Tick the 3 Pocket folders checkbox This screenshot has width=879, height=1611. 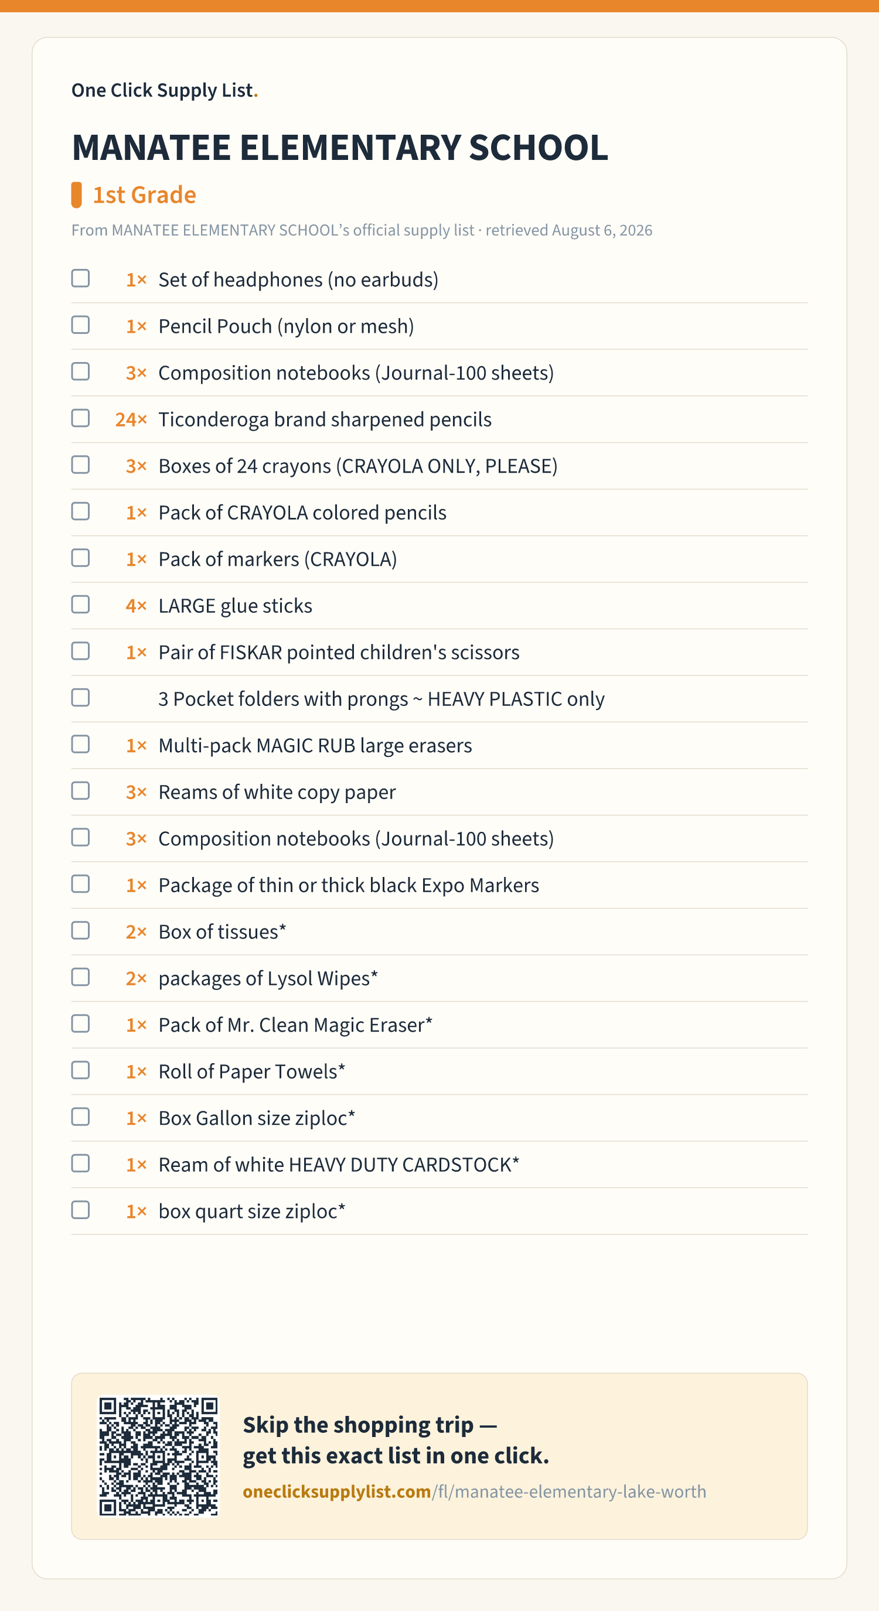pyautogui.click(x=80, y=698)
